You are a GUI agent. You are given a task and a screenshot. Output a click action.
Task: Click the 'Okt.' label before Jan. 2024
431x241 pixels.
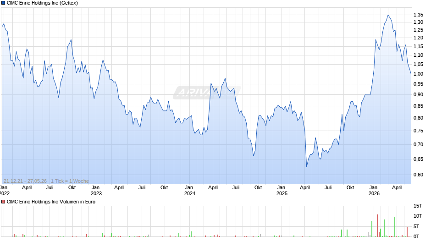click(165, 188)
